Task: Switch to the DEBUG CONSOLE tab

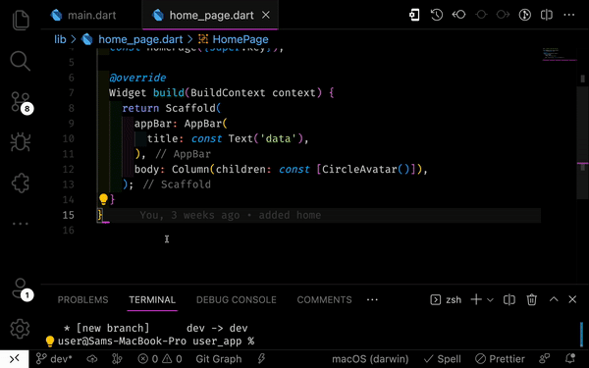Action: click(237, 299)
